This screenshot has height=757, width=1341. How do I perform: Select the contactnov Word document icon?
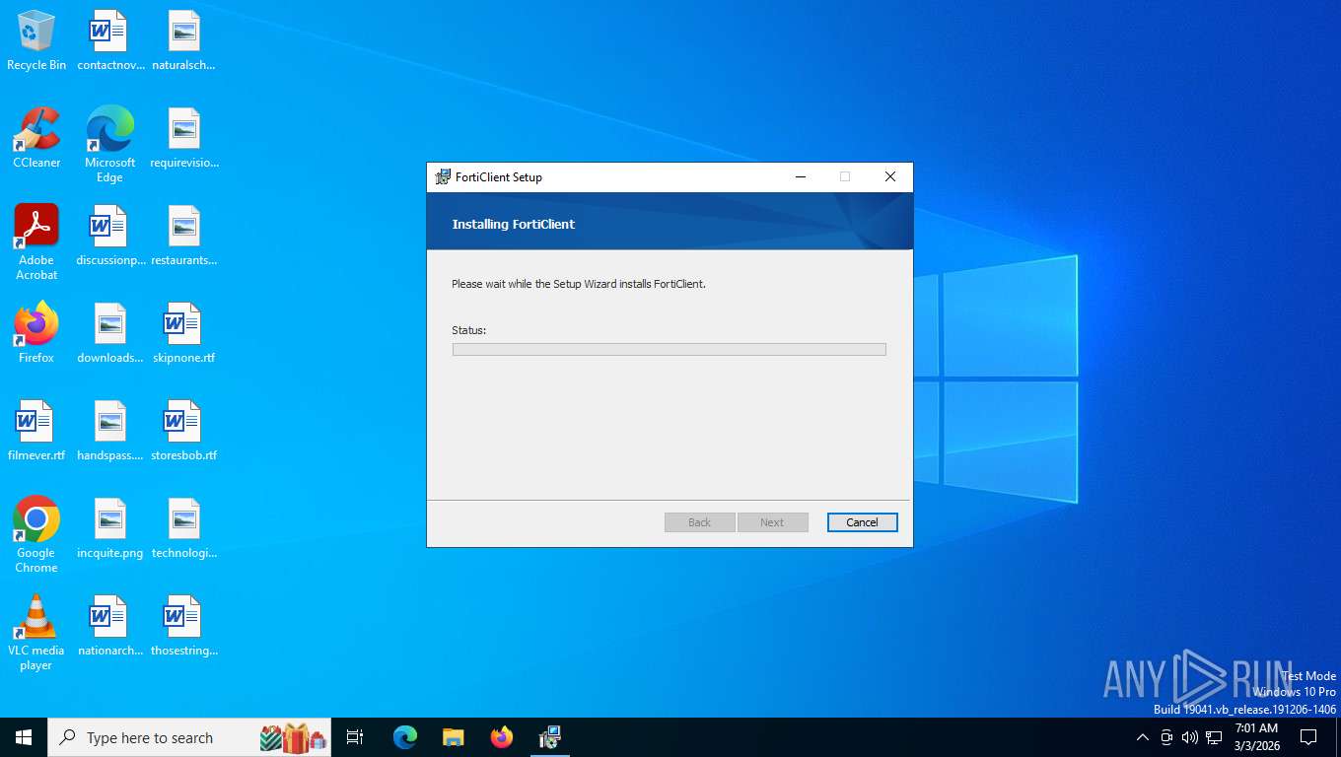[109, 41]
